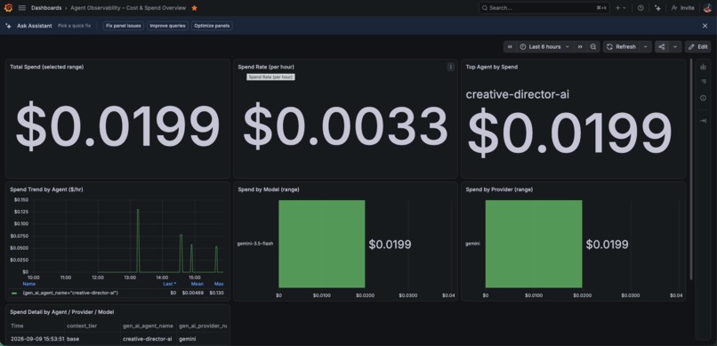Move time range backwards with double-left arrows
The image size is (717, 346).
pyautogui.click(x=510, y=46)
